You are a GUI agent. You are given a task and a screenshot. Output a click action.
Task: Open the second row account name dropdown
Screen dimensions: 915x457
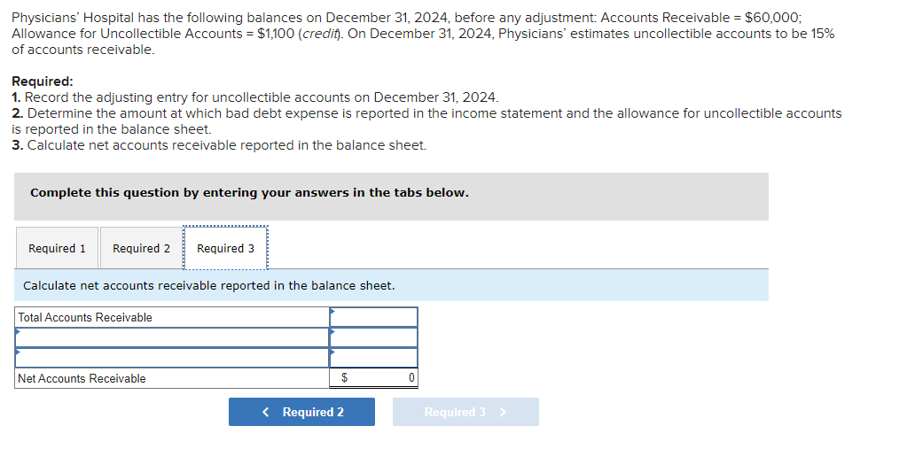tap(172, 337)
